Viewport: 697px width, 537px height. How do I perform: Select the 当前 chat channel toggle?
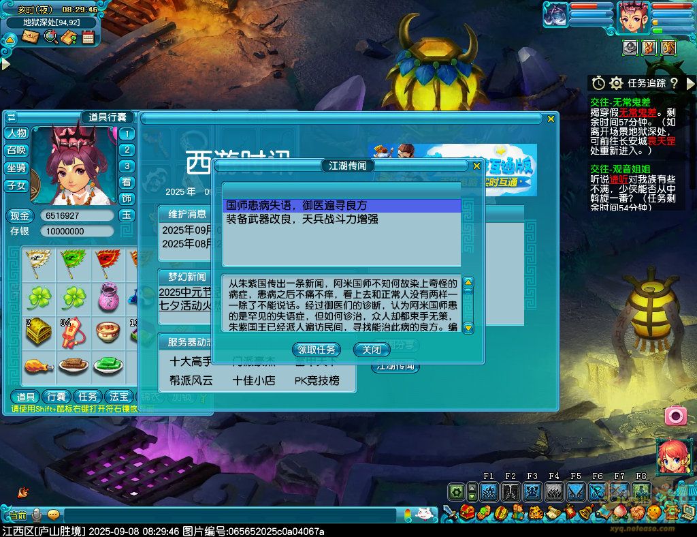(x=18, y=515)
